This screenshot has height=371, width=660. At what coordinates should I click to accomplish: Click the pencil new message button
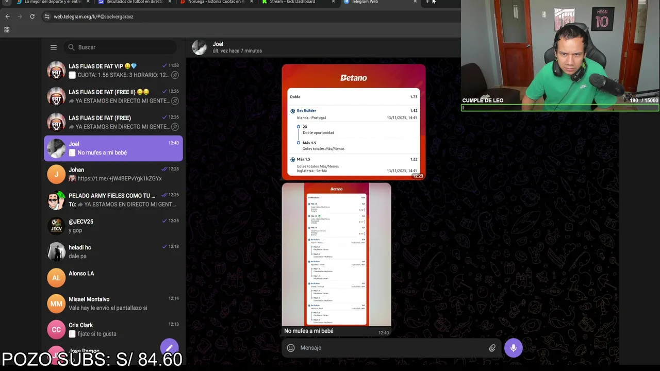169,348
